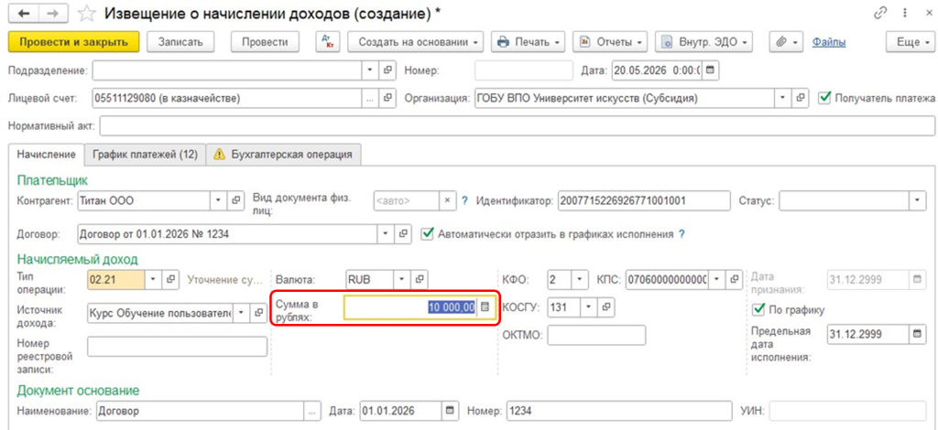Open Валюта record with open icon
The height and width of the screenshot is (430, 938).
click(420, 279)
